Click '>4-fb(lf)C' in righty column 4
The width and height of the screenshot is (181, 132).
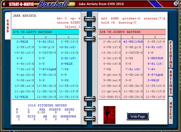pos(111,53)
